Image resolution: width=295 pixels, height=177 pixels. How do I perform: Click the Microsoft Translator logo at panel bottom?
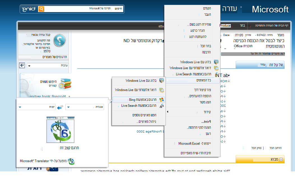click(71, 161)
